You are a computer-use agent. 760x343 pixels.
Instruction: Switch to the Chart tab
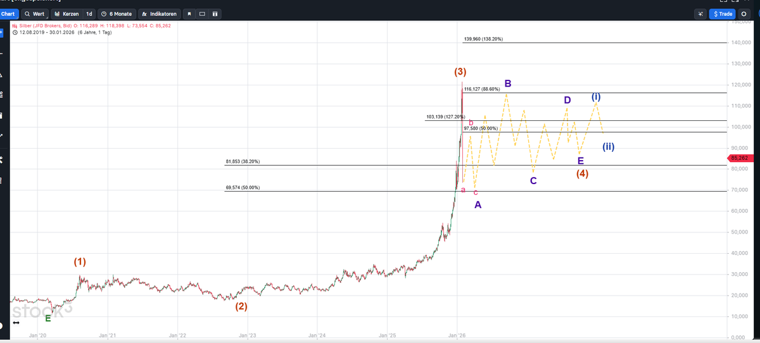[x=8, y=14]
